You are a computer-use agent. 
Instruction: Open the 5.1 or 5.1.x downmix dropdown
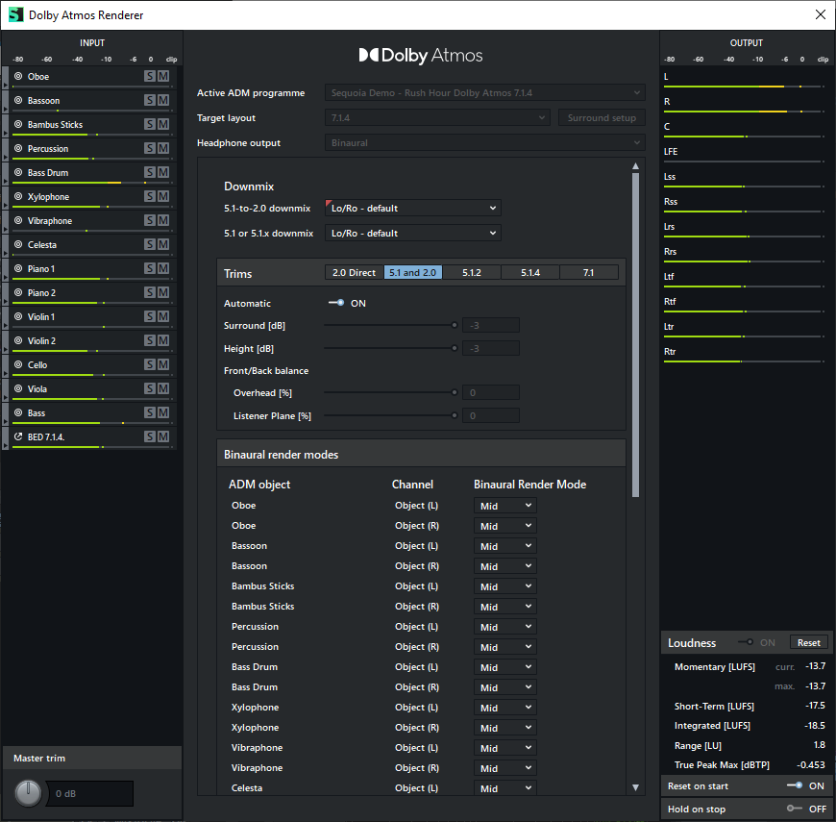click(x=412, y=233)
